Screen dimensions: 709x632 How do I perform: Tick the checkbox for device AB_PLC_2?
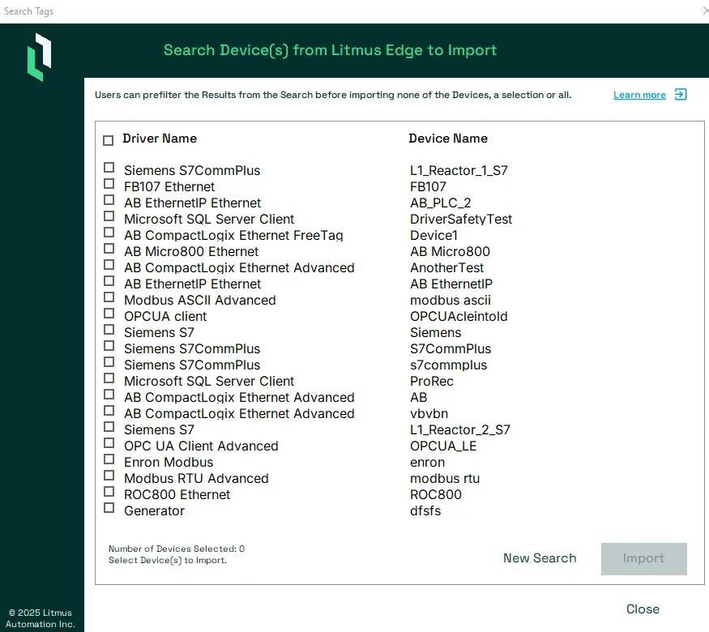point(109,200)
